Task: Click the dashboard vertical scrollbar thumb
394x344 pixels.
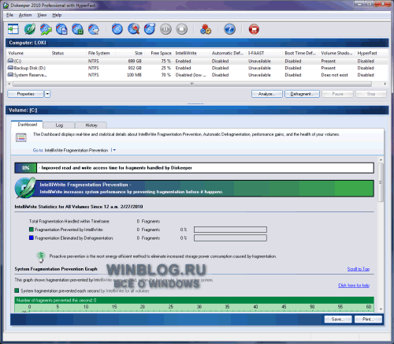Action: pyautogui.click(x=381, y=182)
